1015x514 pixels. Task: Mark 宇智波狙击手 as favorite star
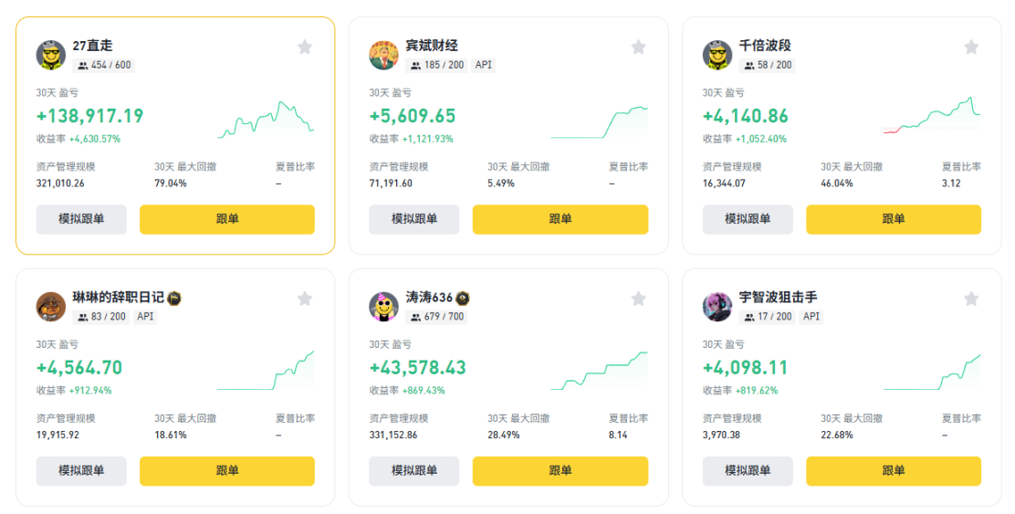971,299
